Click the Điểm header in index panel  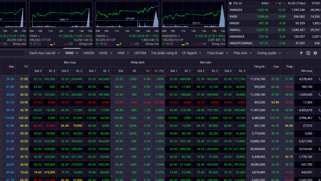(x=265, y=3)
